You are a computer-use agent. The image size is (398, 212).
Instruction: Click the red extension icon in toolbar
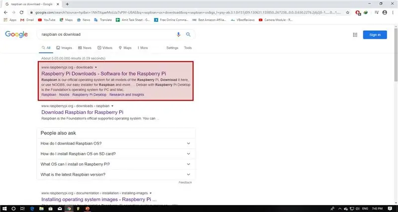(x=358, y=13)
